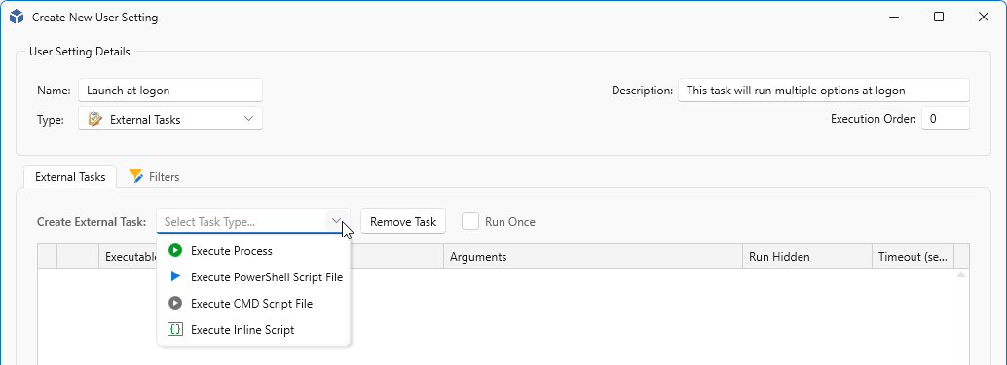
Task: Click the Remove Task button
Action: [403, 221]
